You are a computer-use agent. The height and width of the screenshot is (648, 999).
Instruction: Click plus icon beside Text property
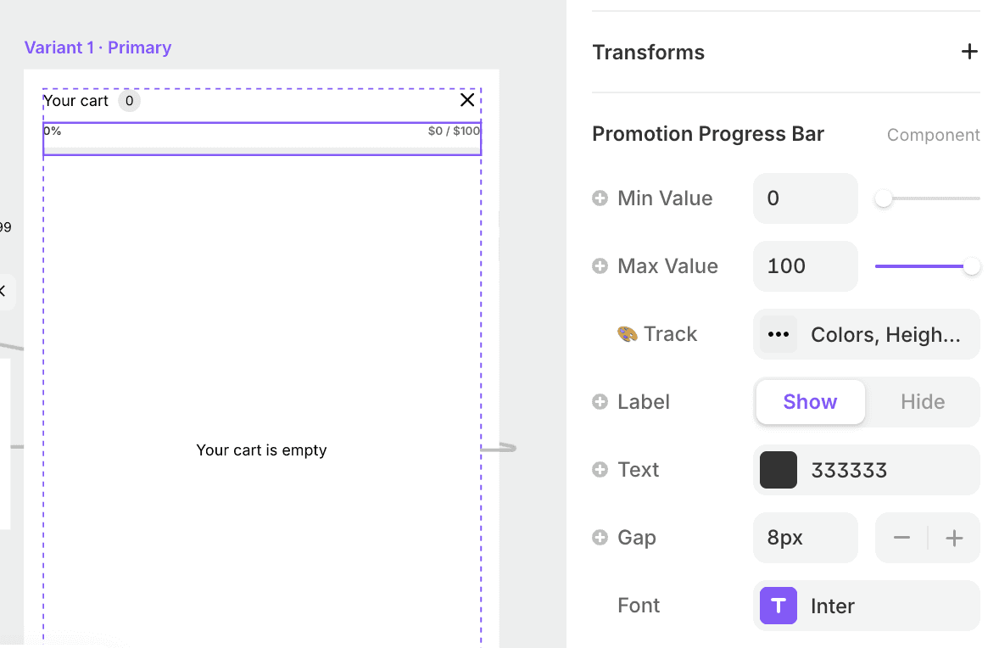coord(600,470)
